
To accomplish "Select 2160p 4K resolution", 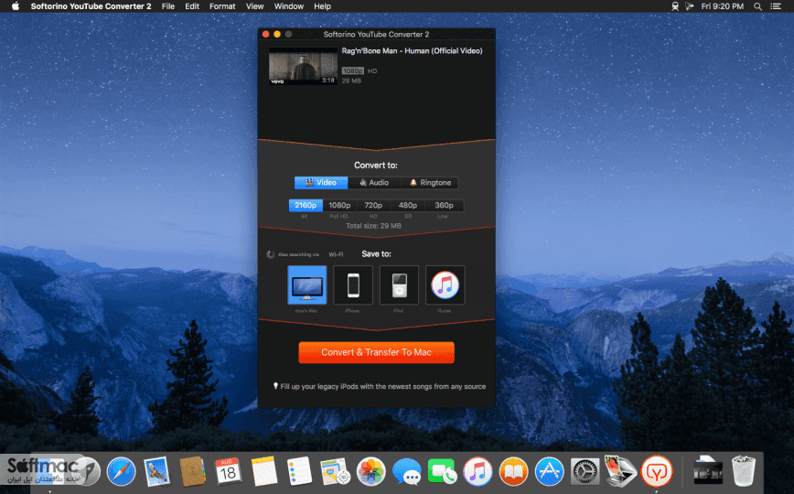I will pyautogui.click(x=306, y=205).
